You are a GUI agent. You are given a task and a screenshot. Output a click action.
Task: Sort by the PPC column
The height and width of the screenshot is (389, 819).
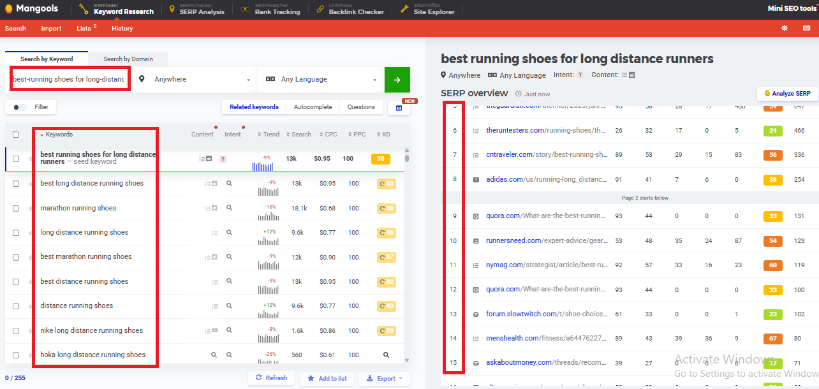click(357, 135)
